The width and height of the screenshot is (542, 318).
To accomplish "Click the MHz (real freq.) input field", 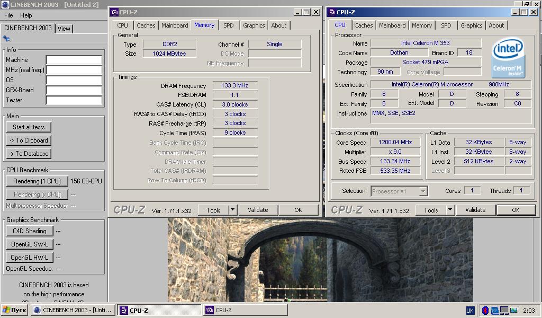I will click(74, 70).
